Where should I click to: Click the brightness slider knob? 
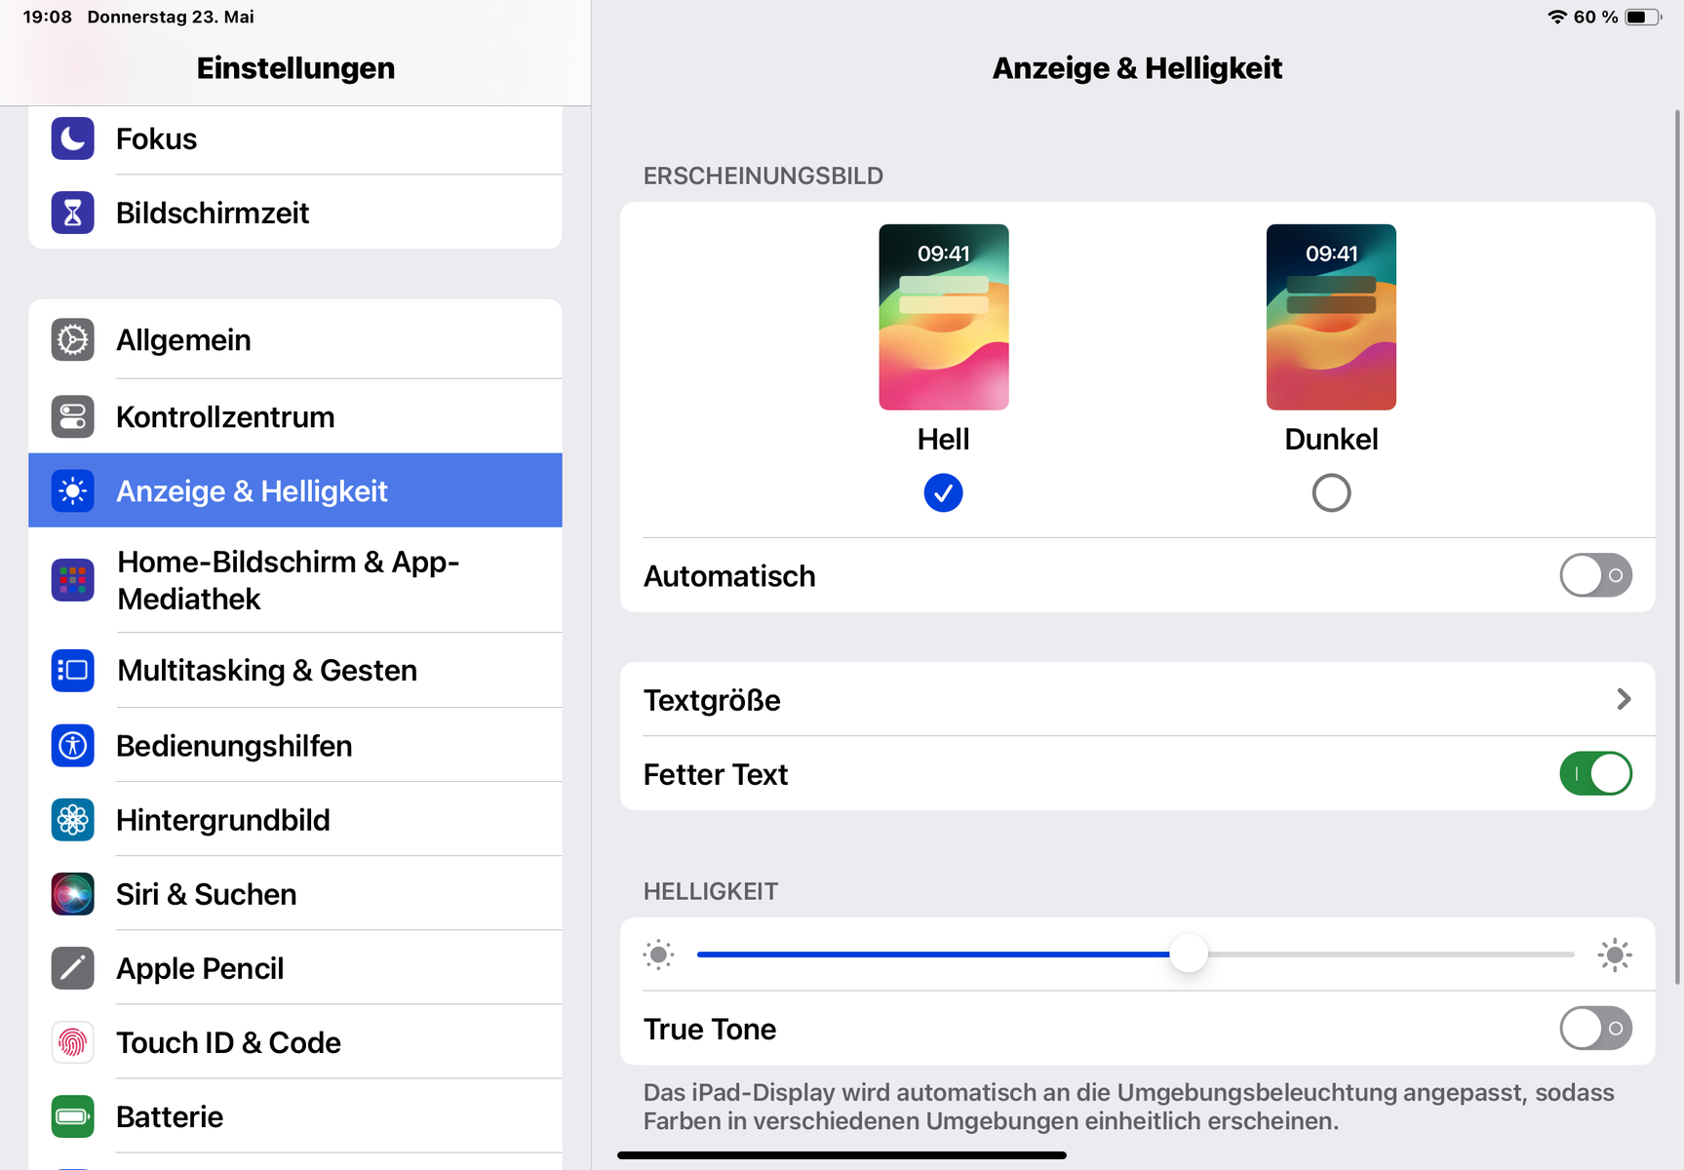(1189, 954)
